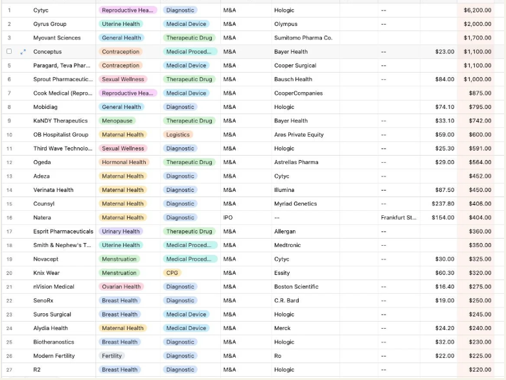
Task: Select Hormonal Health tag on Ogeda row
Action: click(124, 162)
